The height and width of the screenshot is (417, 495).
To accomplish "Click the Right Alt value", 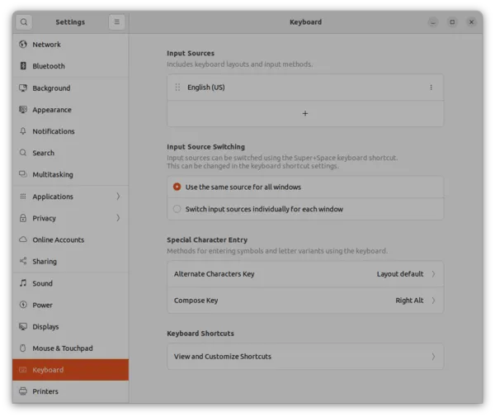I will [409, 300].
